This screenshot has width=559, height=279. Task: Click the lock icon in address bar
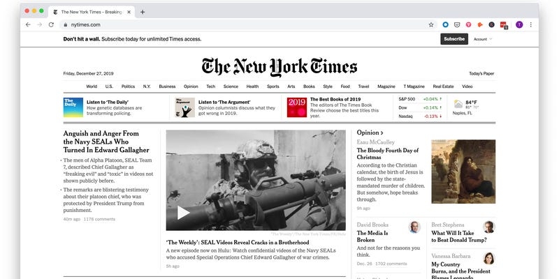pos(65,25)
